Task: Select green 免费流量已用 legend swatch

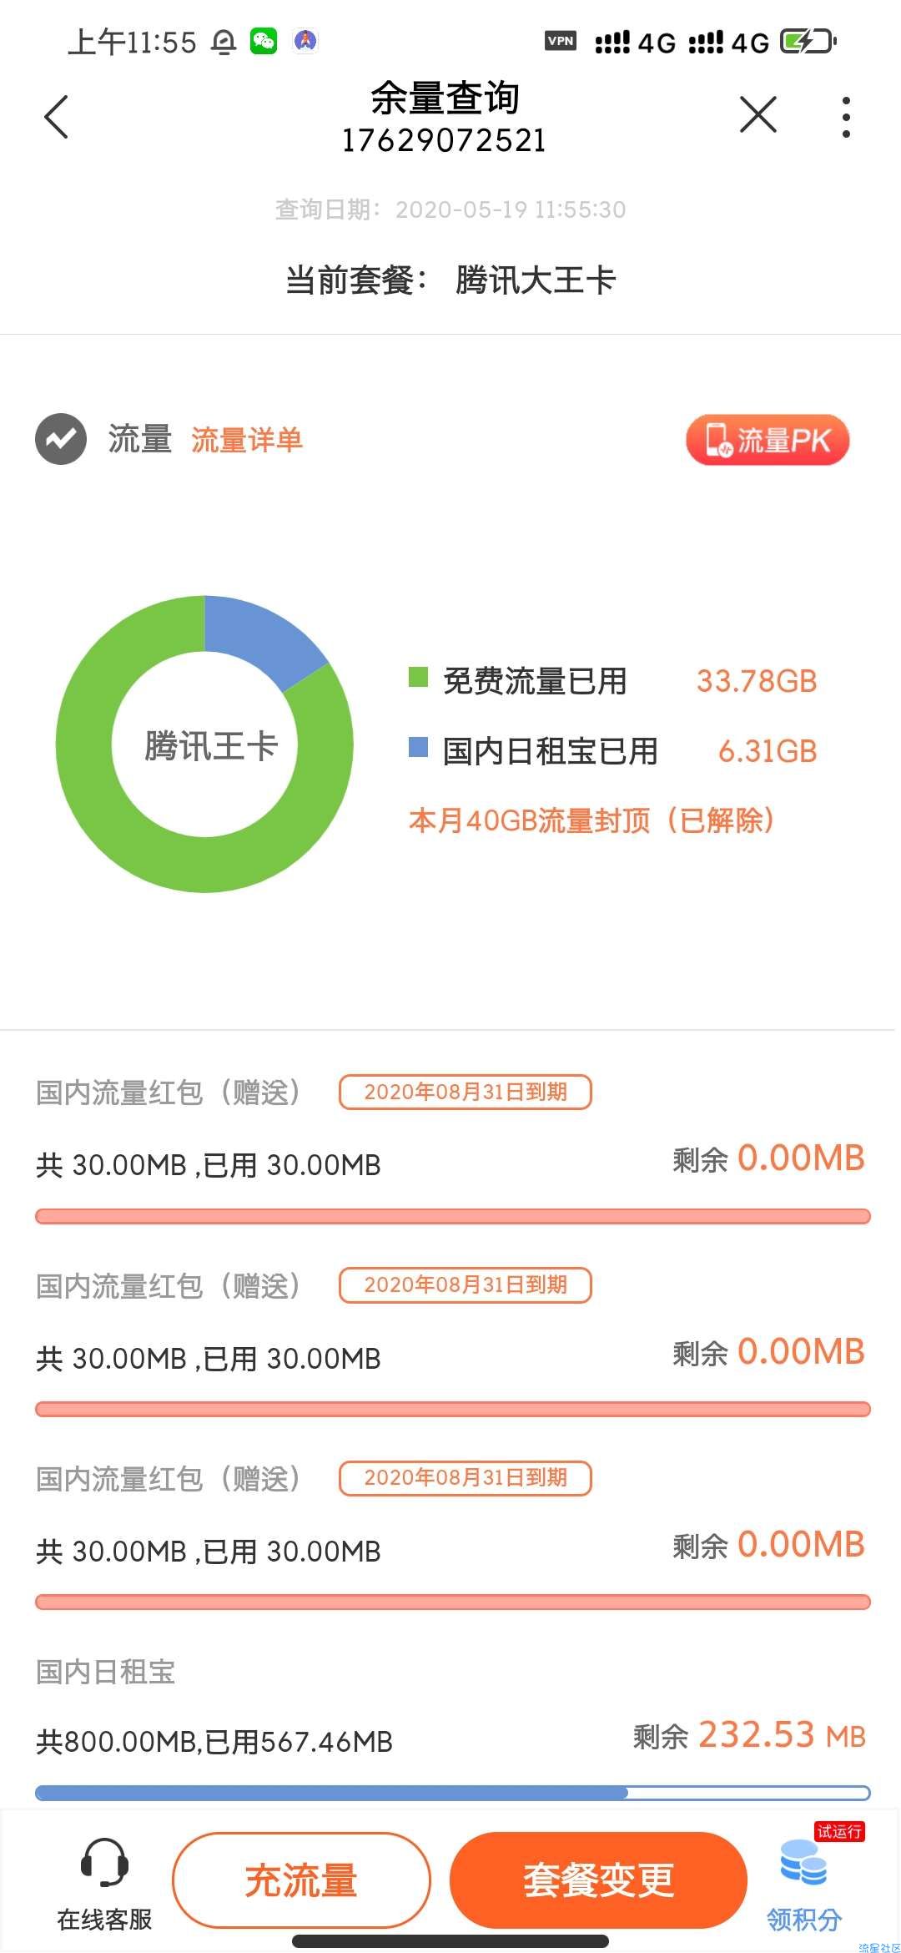Action: point(418,677)
